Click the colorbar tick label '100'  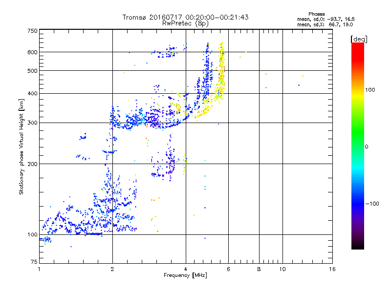[370, 90]
